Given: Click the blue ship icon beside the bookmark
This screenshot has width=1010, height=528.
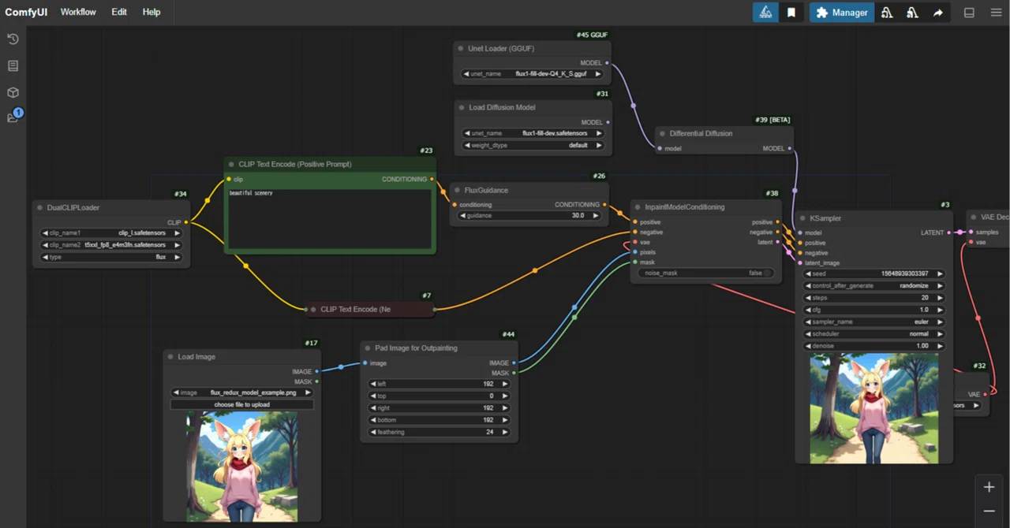Looking at the screenshot, I should [765, 13].
